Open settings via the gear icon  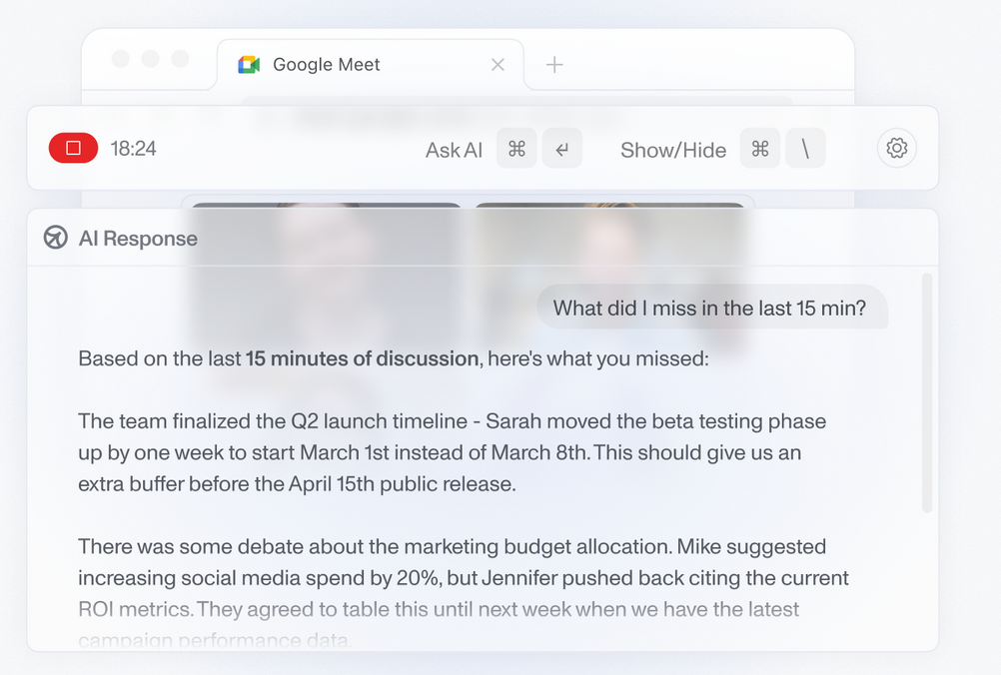click(896, 148)
